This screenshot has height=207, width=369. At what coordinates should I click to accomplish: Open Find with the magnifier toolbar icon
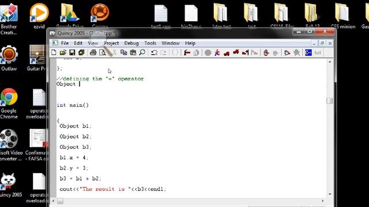(x=142, y=52)
